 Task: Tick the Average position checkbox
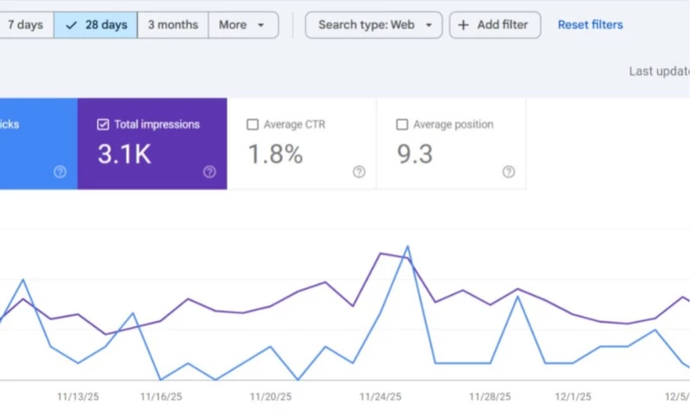[x=402, y=124]
